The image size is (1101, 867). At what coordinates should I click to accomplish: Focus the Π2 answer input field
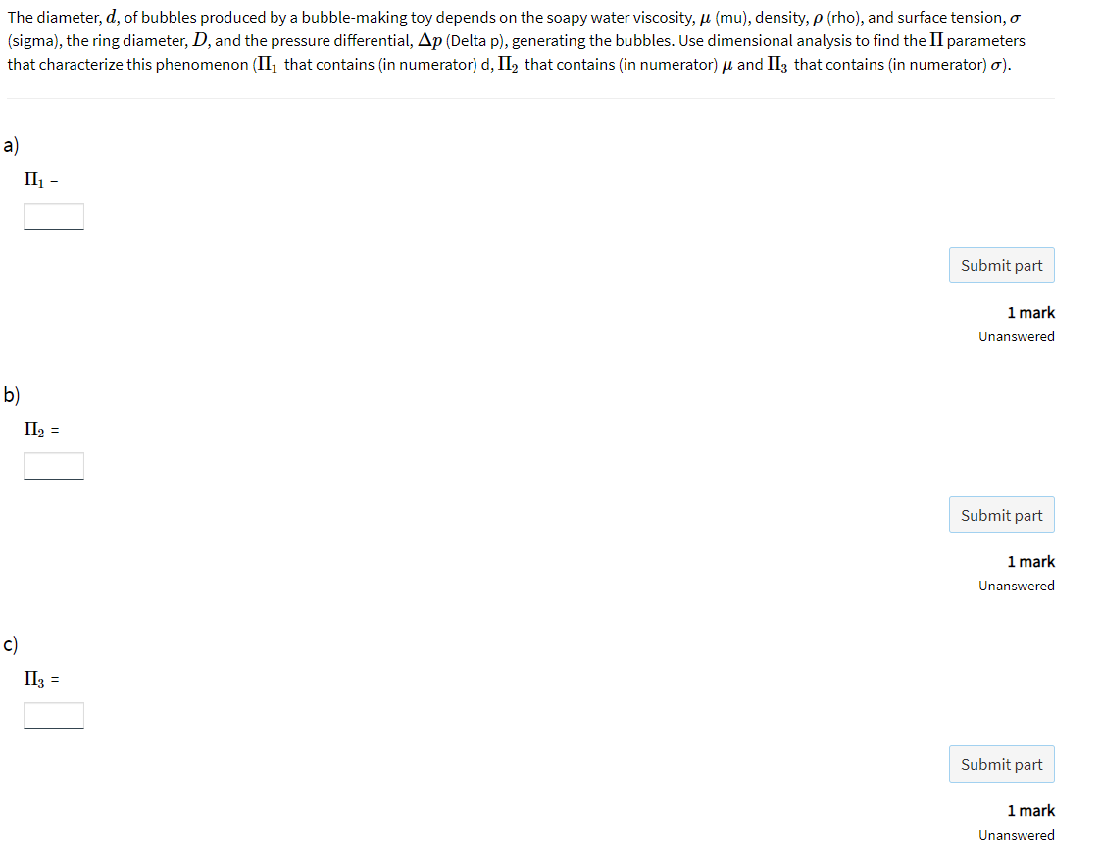click(x=53, y=466)
